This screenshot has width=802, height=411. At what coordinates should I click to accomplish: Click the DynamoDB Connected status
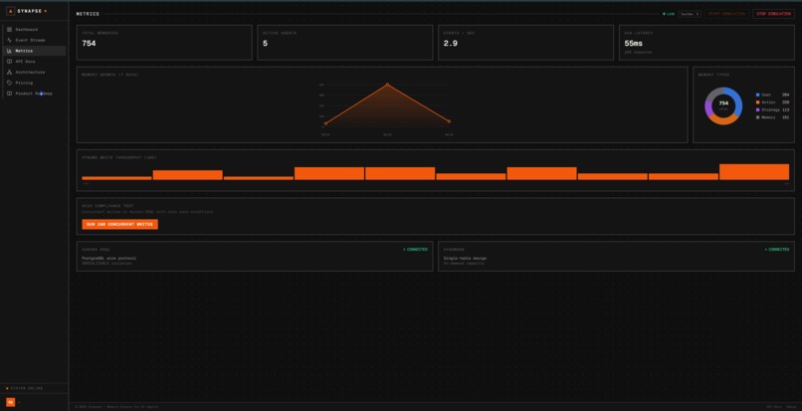pos(777,250)
